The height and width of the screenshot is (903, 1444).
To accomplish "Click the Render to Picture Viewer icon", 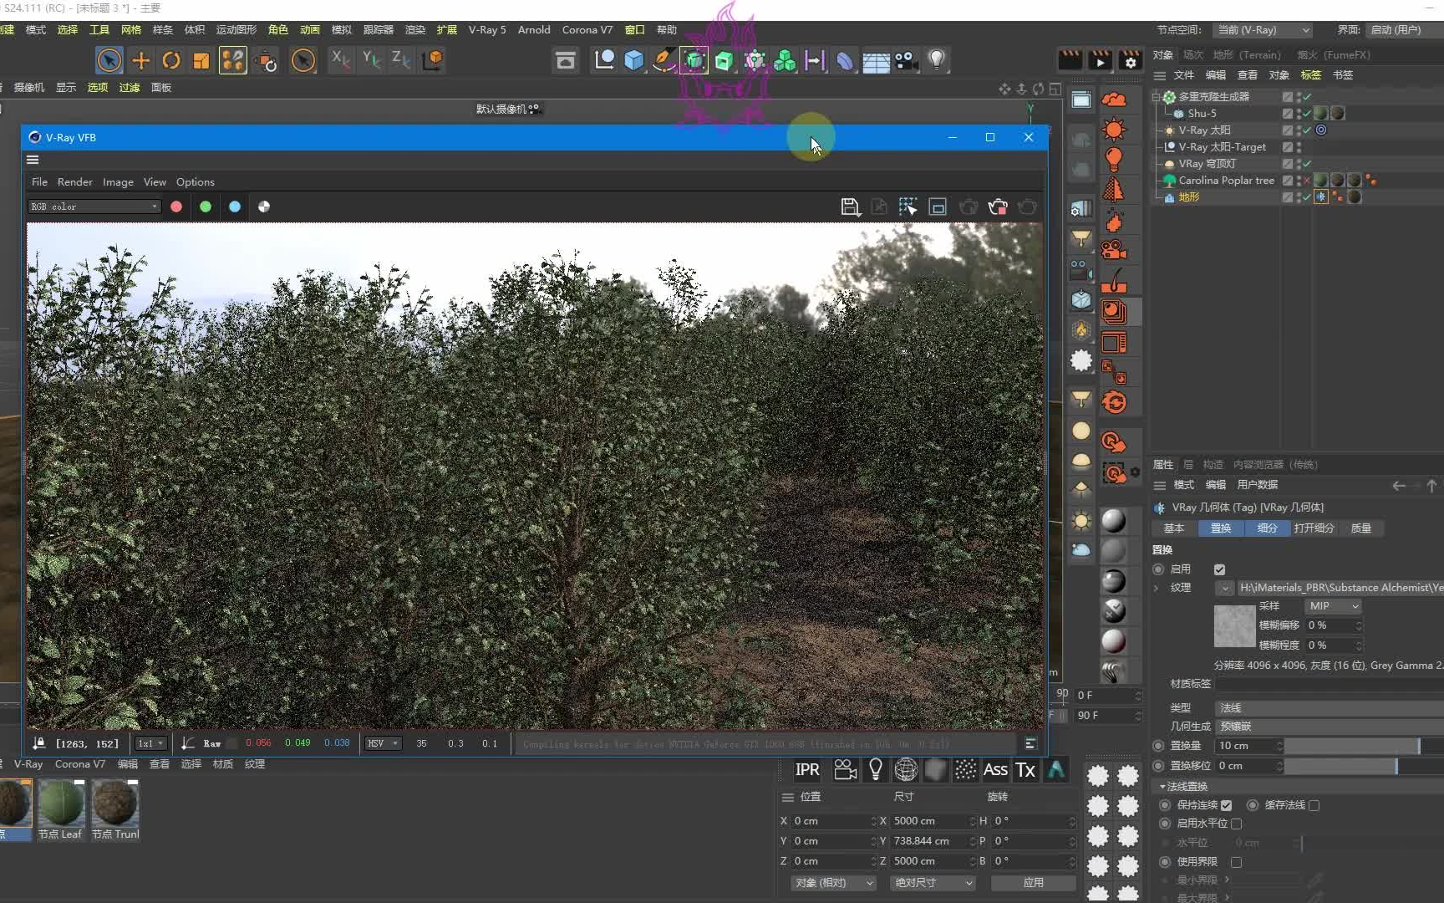I will (1101, 59).
